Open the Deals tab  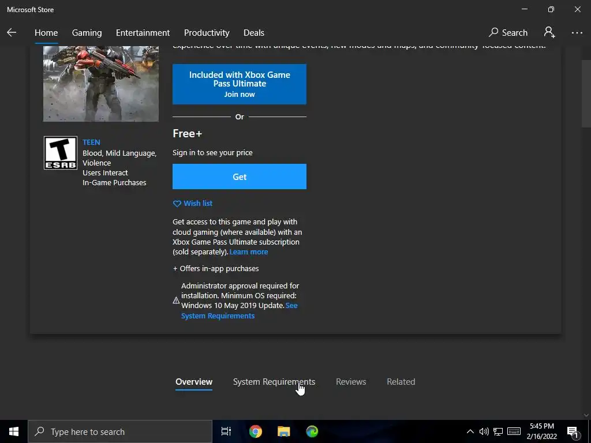(x=254, y=33)
